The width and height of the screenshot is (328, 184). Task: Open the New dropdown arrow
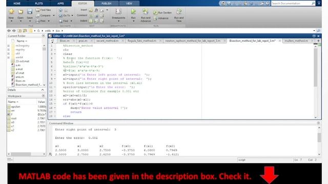click(11, 21)
